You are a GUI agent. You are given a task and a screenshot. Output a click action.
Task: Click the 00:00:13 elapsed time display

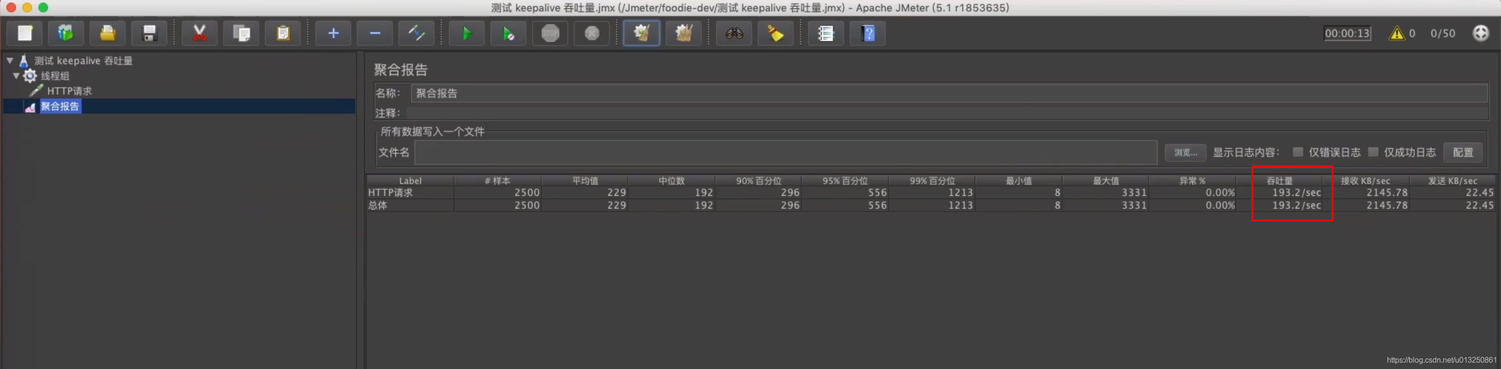point(1347,33)
